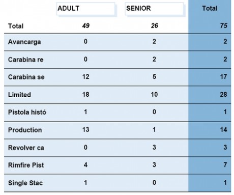Choose the Single Stac row label
234x195 pixels.
tap(25, 183)
